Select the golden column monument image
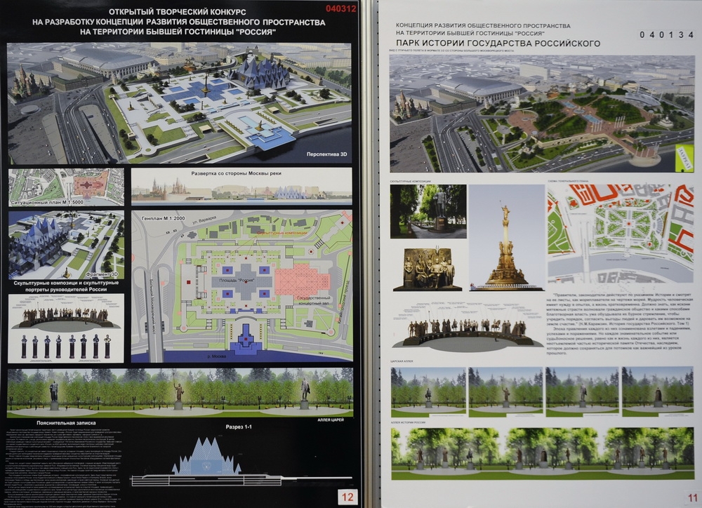 click(506, 239)
